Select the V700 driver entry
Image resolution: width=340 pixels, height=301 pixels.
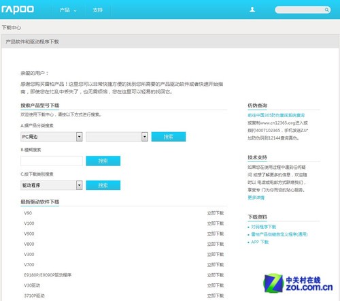click(x=29, y=265)
